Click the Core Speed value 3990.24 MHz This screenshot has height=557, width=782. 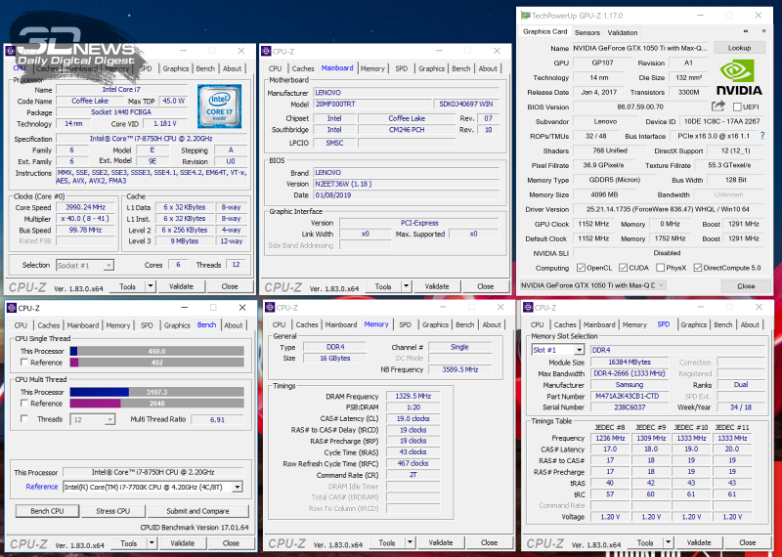coord(84,207)
